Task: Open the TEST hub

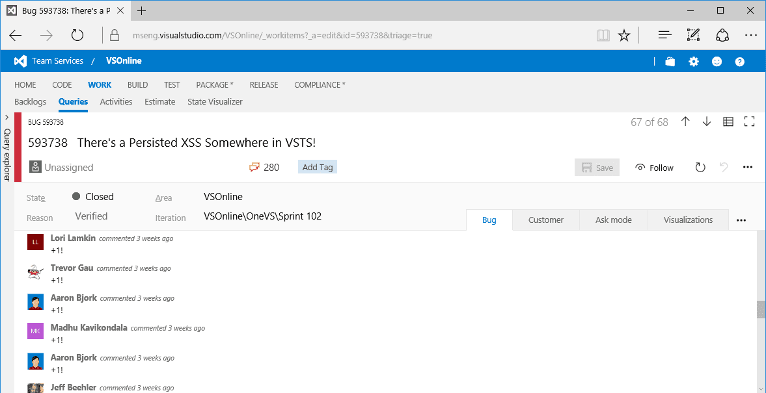Action: click(172, 85)
